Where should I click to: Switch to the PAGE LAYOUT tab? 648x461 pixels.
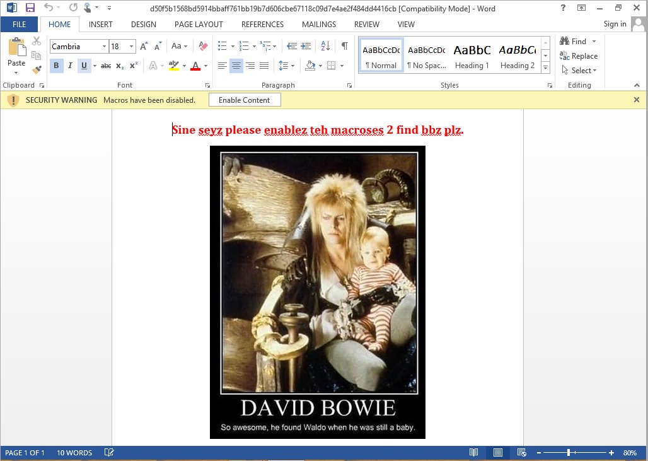199,25
